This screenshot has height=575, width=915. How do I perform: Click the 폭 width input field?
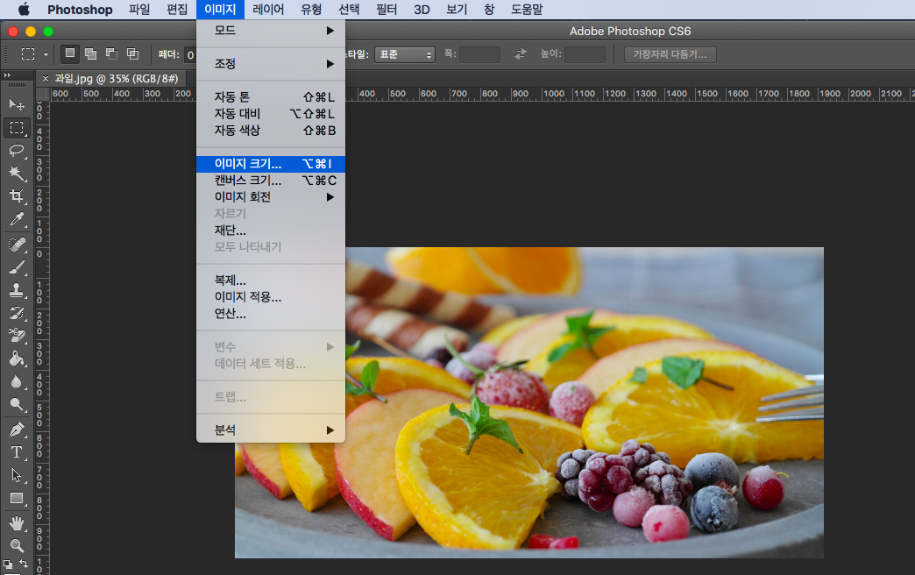479,54
